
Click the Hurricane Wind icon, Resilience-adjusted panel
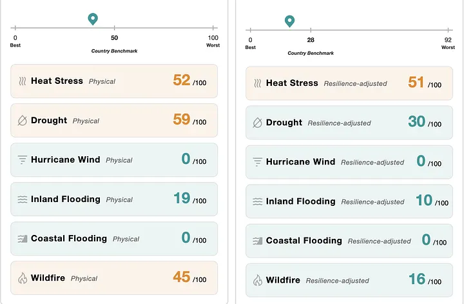point(257,162)
